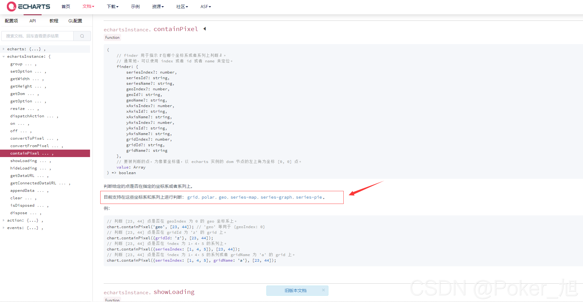Screen dimensions: 583x302
Task: Click the series-pie code link
Action: tap(309, 197)
